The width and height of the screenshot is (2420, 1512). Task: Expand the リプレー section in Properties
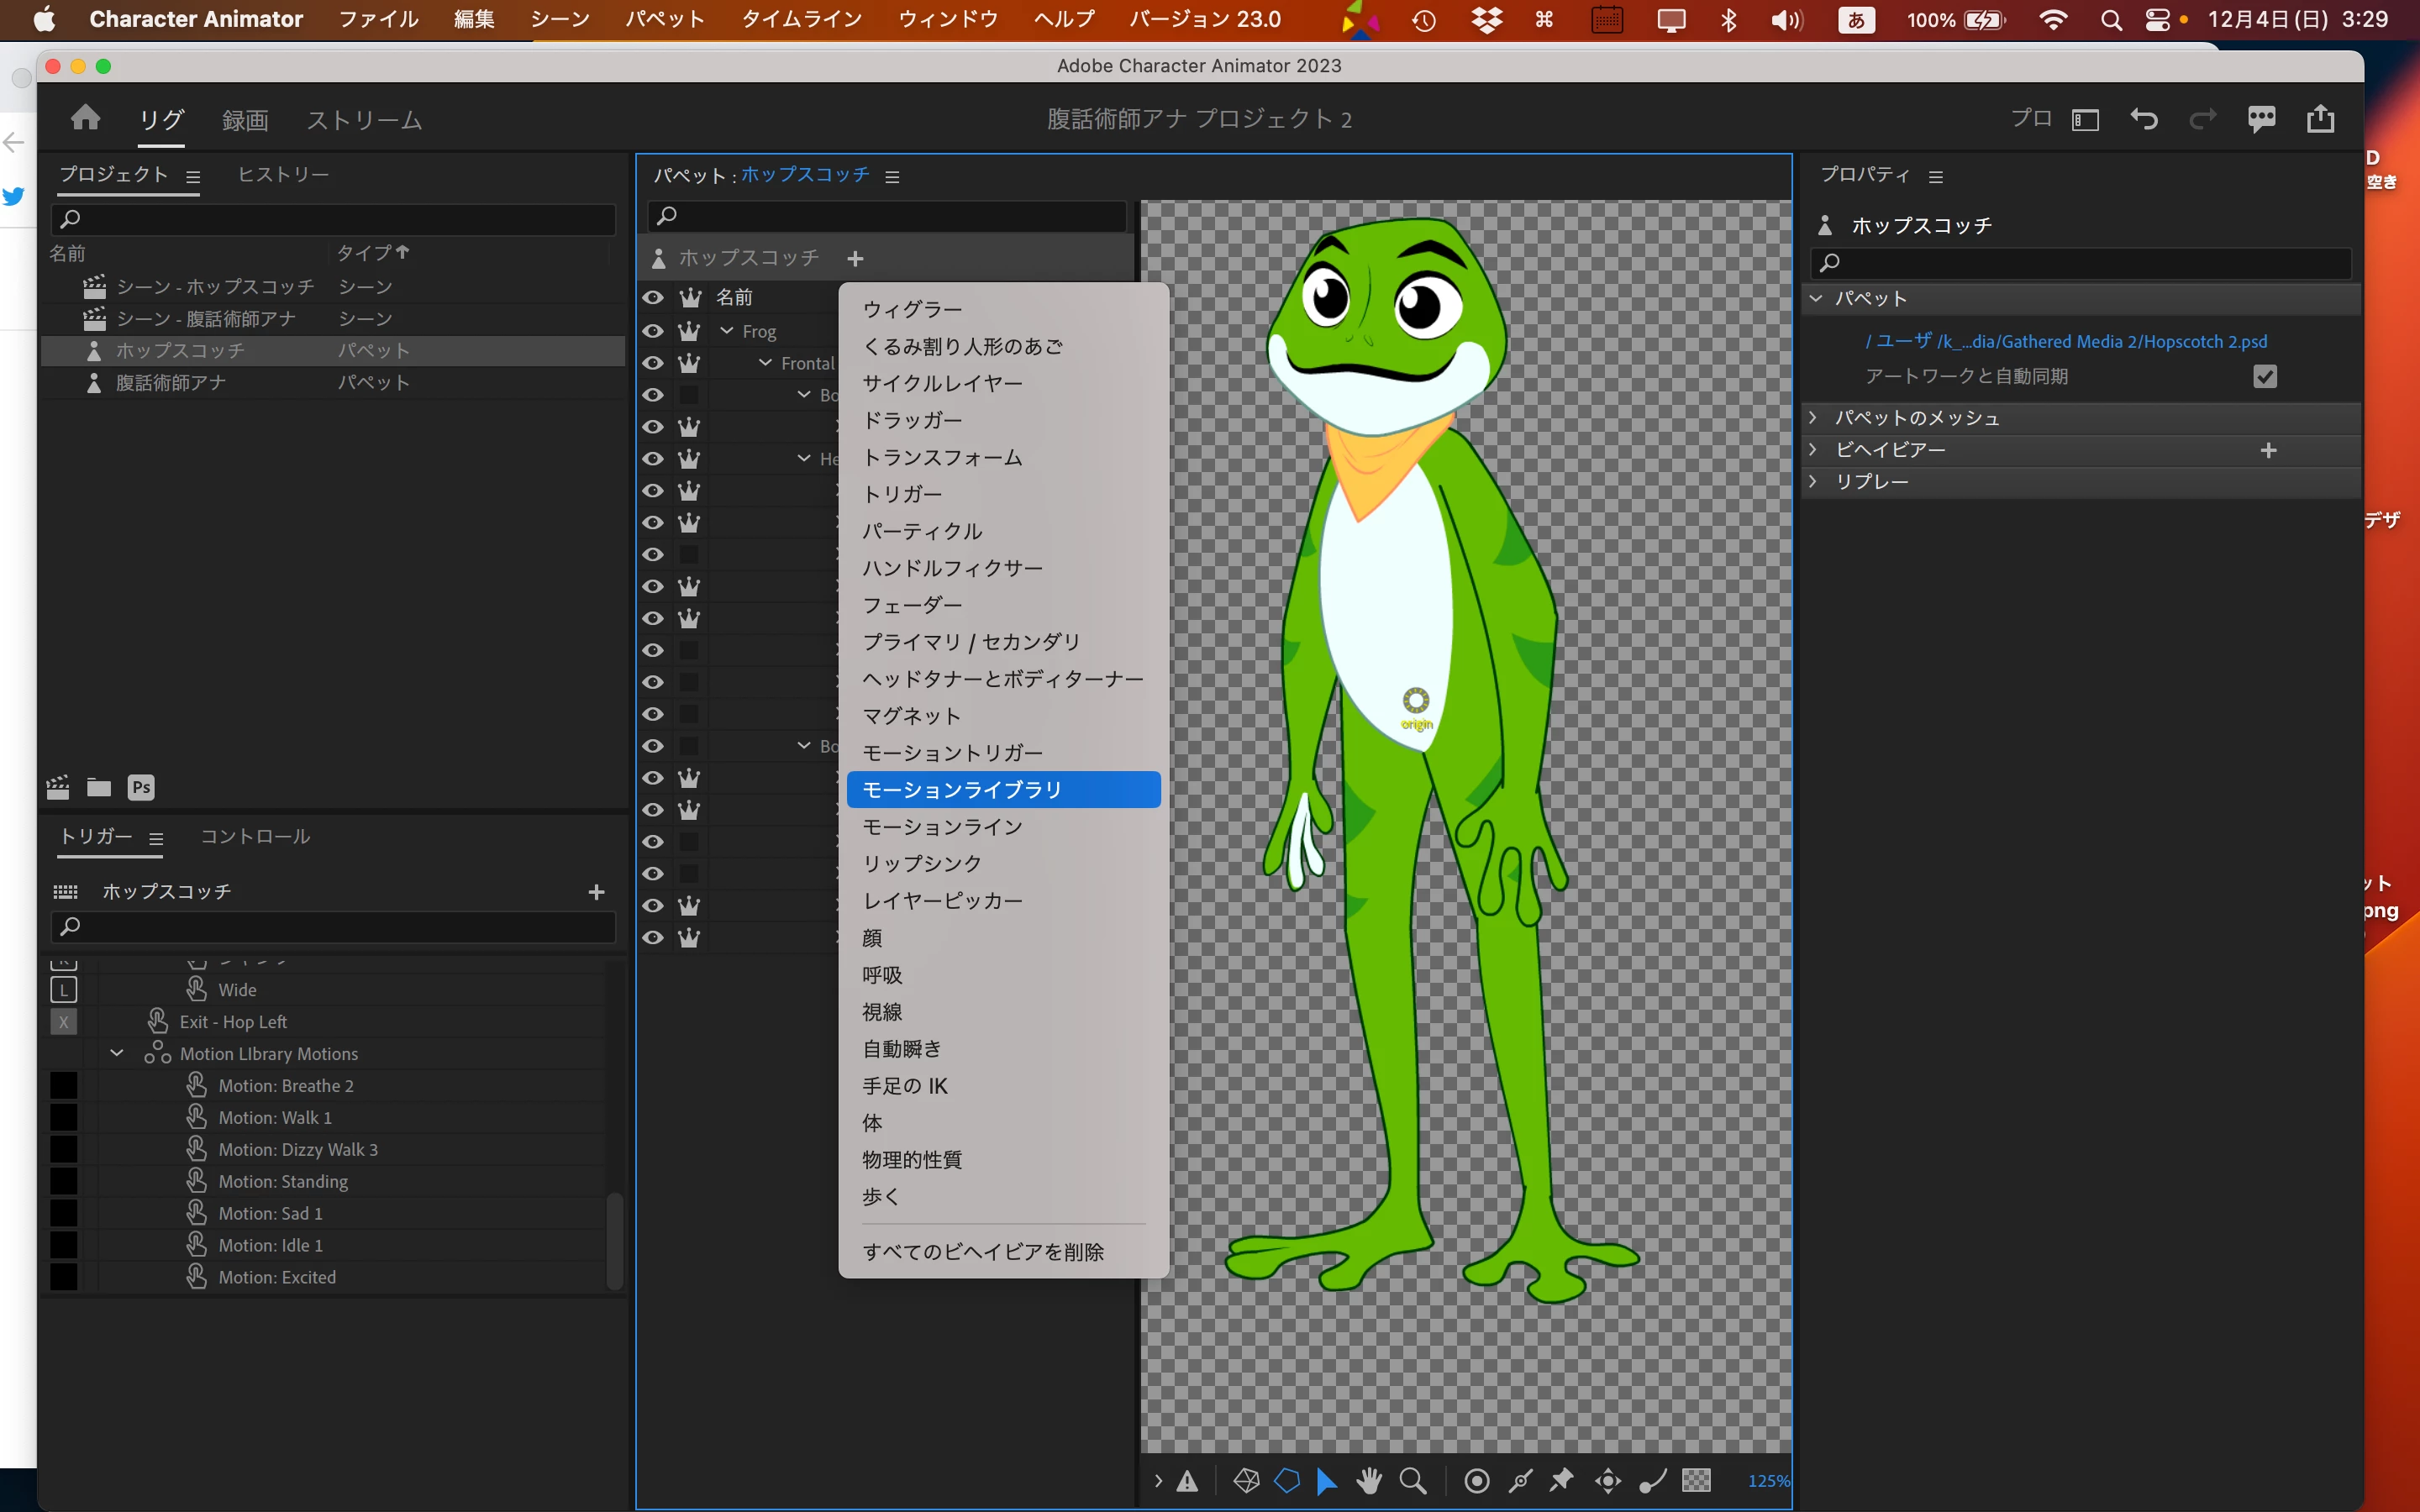coord(1813,481)
